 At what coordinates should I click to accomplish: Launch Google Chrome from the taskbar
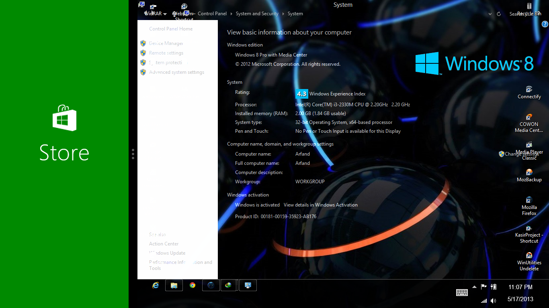pos(192,285)
